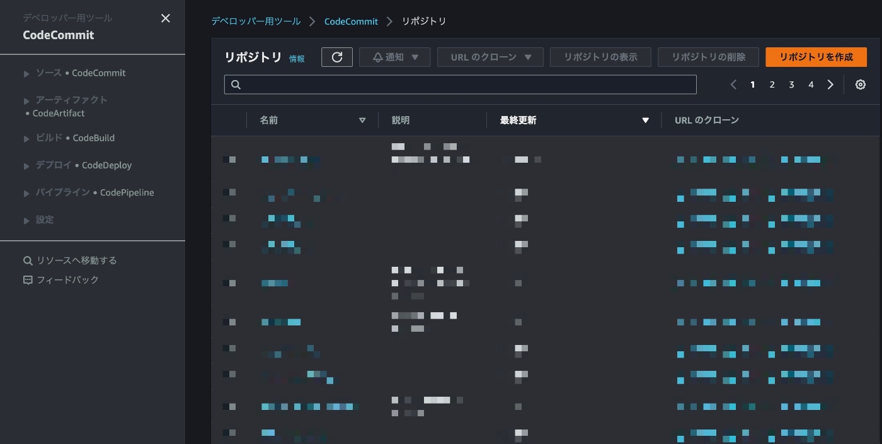882x444 pixels.
Task: Click リポジトリを作成 button
Action: [x=816, y=57]
